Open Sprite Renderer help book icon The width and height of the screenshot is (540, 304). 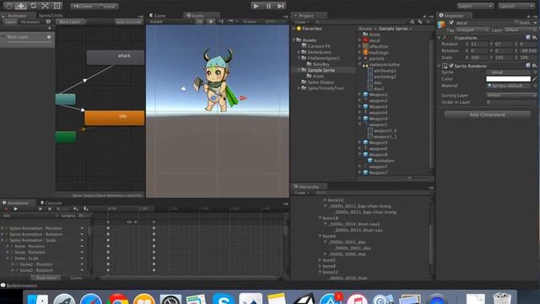(528, 65)
